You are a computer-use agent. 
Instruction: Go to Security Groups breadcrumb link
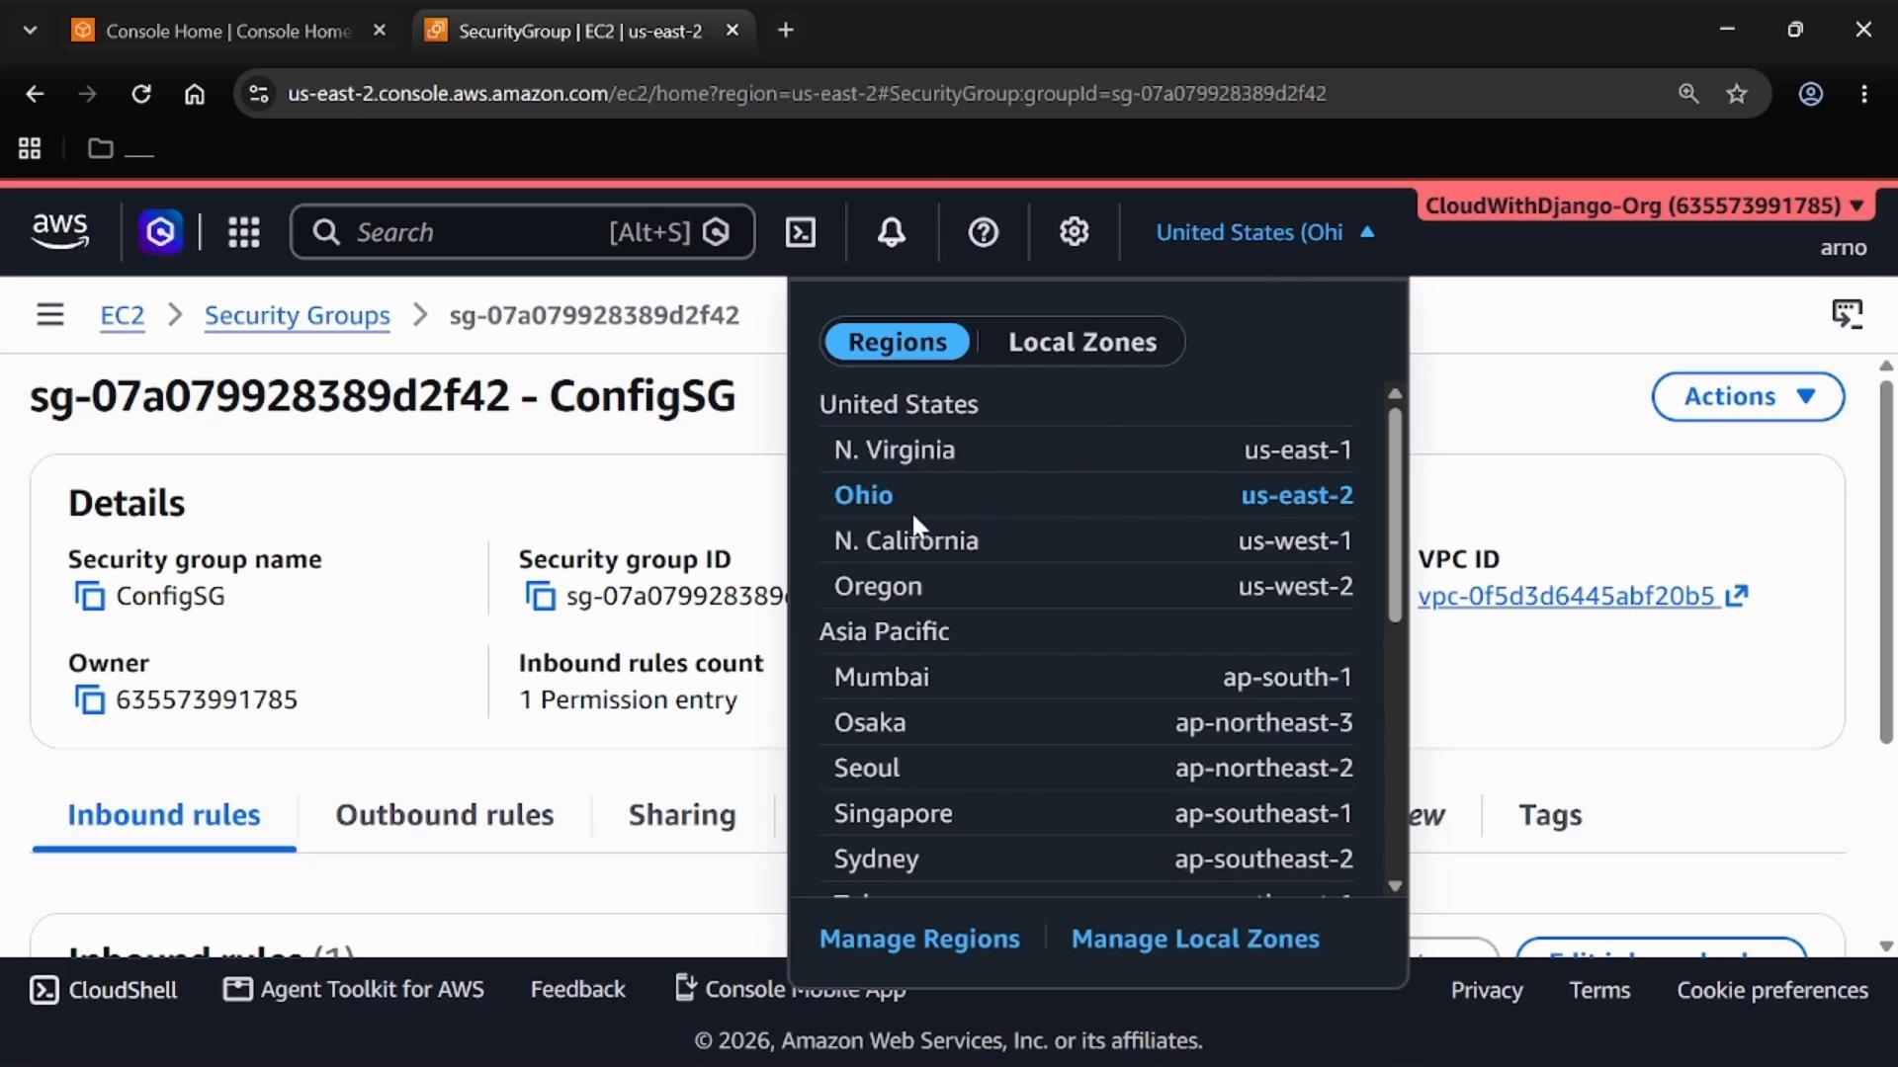[297, 315]
